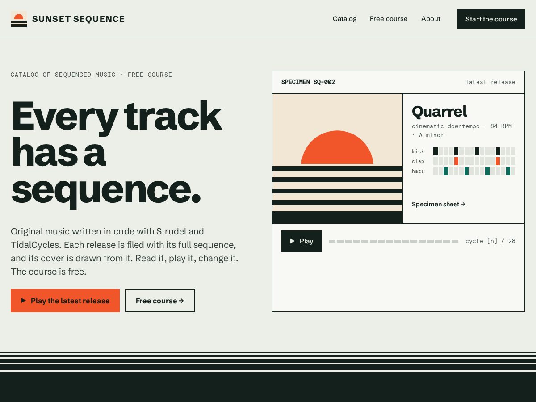Toggle the last step of the hats row
This screenshot has height=402, width=536.
coord(513,171)
